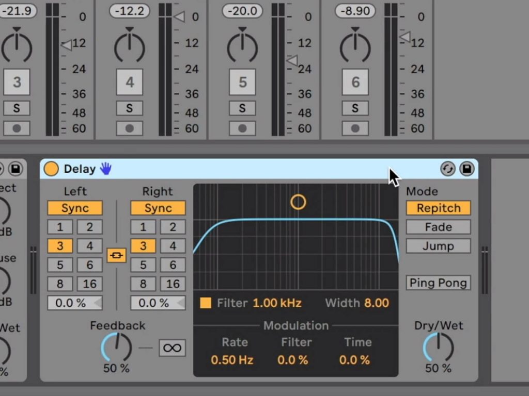
Task: Click the Modulation Filter 0.0 % value
Action: click(293, 360)
